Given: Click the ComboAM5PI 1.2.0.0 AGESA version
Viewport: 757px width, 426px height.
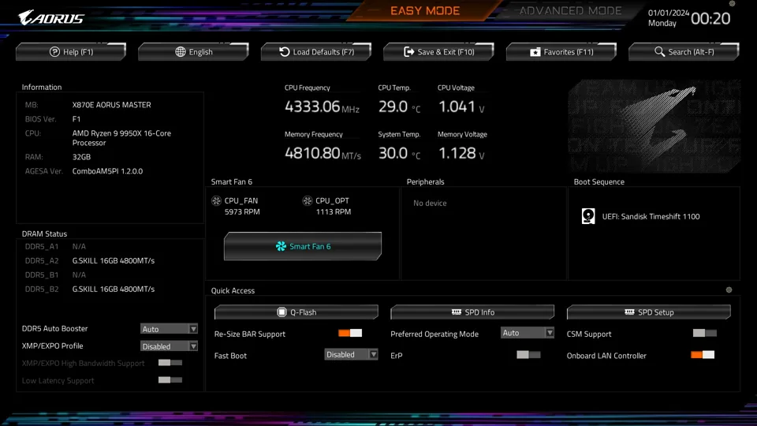Looking at the screenshot, I should [108, 171].
